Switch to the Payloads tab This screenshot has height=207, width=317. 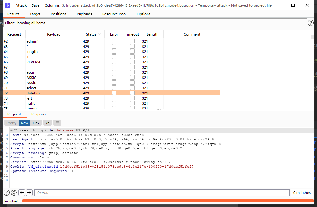coord(84,14)
